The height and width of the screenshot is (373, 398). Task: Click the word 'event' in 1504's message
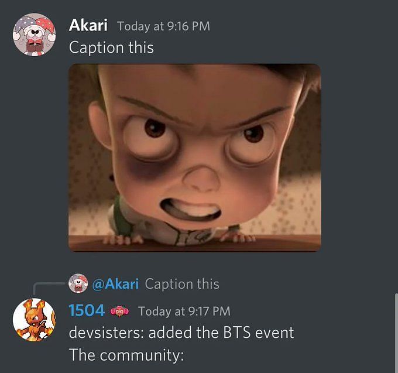pyautogui.click(x=275, y=333)
